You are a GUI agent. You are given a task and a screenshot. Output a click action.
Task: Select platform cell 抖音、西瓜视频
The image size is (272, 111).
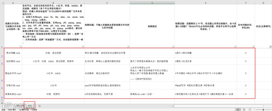point(53,53)
